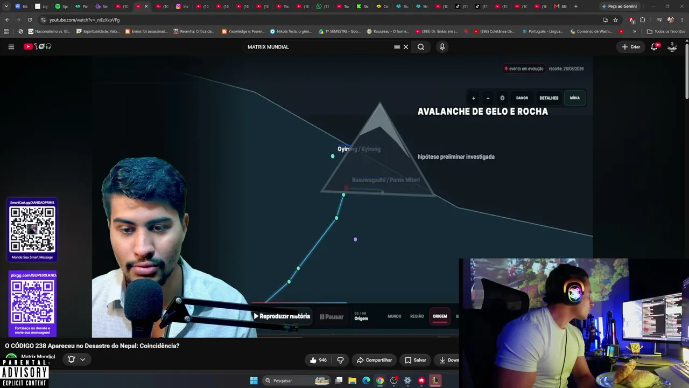Close the current YouTube tab

coord(146,6)
